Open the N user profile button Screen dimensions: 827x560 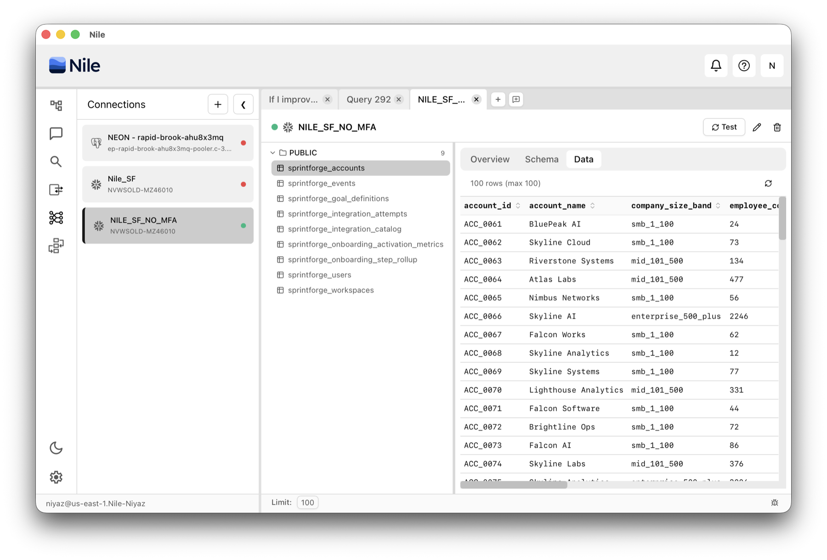tap(772, 66)
